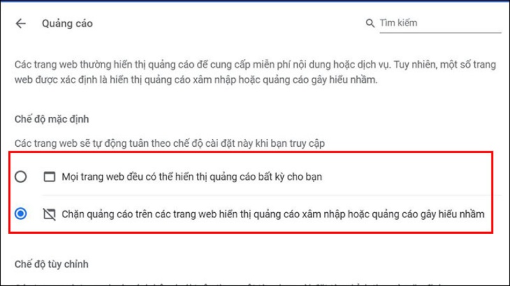The image size is (510, 286).
Task: Click the paragraph starting Các trang web thường
Action: (x=256, y=72)
